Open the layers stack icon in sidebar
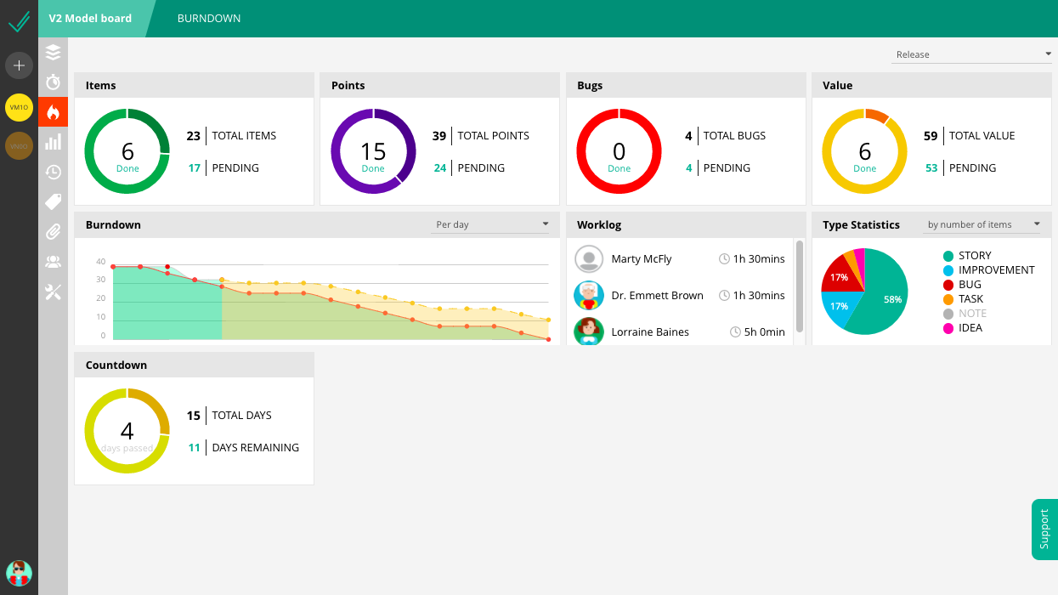 pyautogui.click(x=53, y=52)
